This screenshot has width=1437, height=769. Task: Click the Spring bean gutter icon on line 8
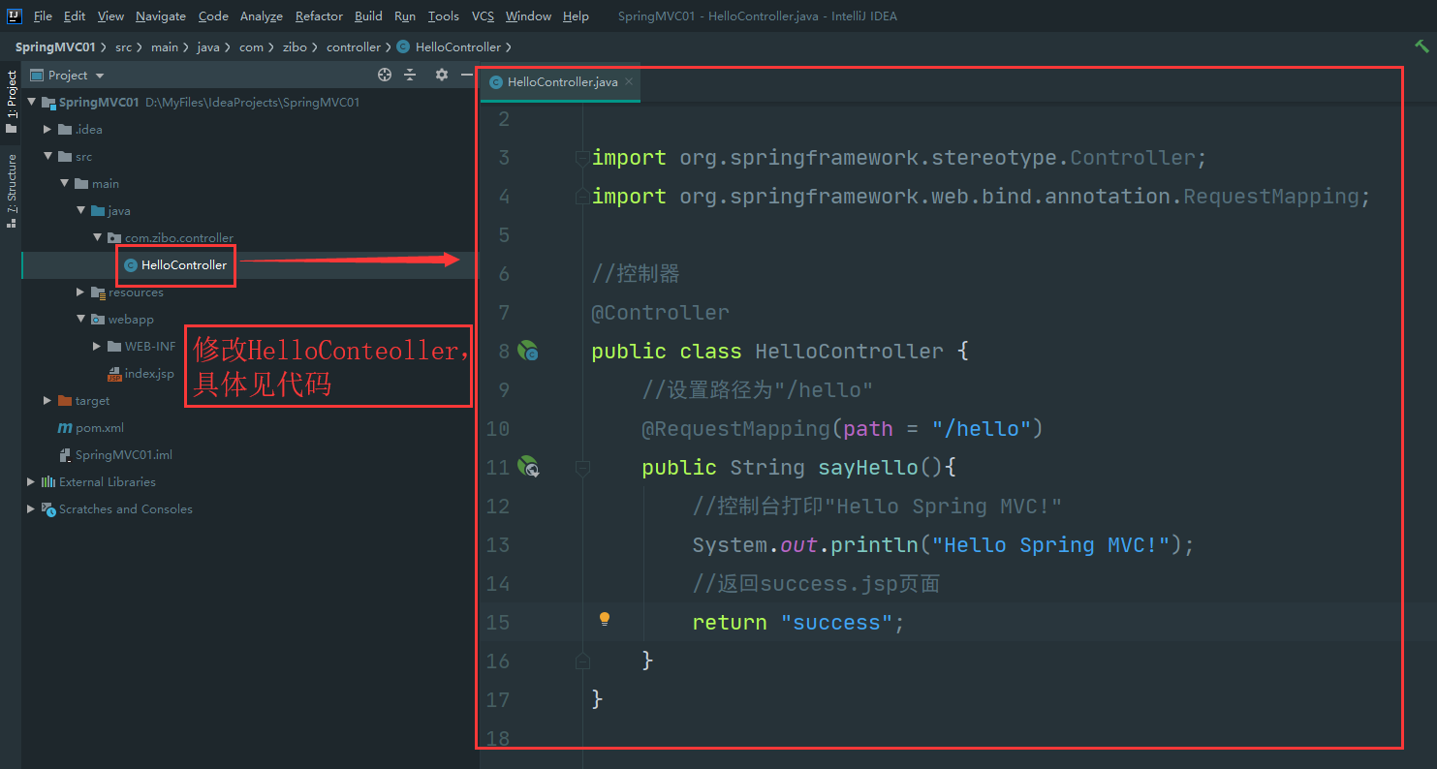[528, 351]
